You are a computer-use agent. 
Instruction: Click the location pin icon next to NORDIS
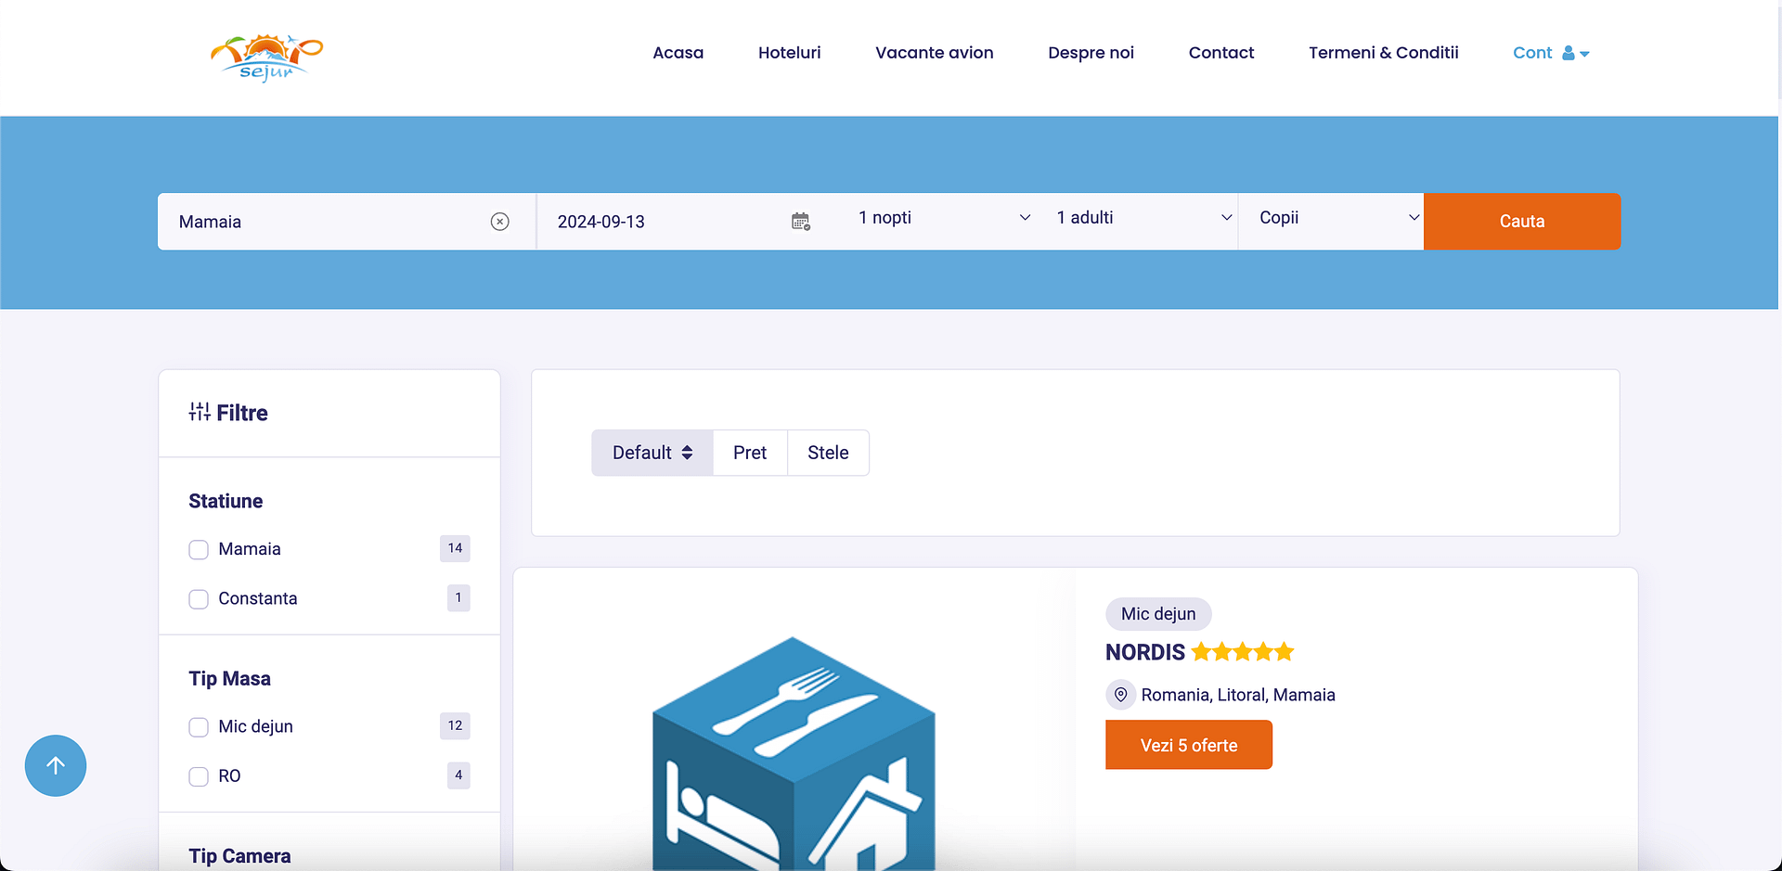coord(1119,694)
